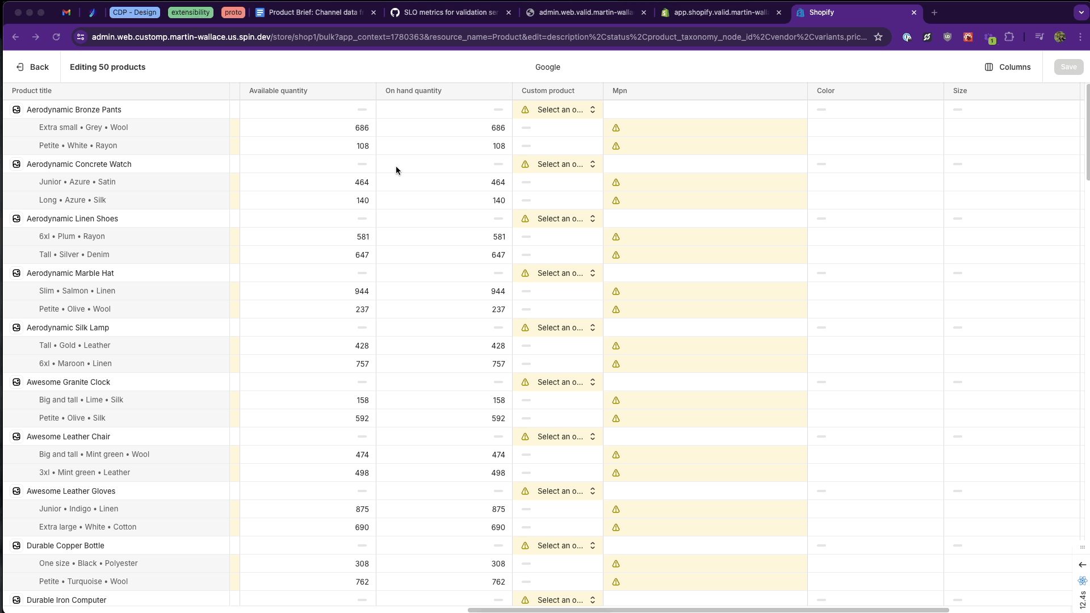The image size is (1090, 613).
Task: Open the extensibility tab group
Action: [x=190, y=12]
